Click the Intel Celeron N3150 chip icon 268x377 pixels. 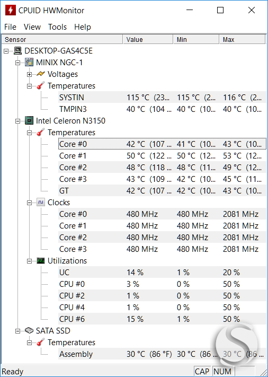pos(29,121)
